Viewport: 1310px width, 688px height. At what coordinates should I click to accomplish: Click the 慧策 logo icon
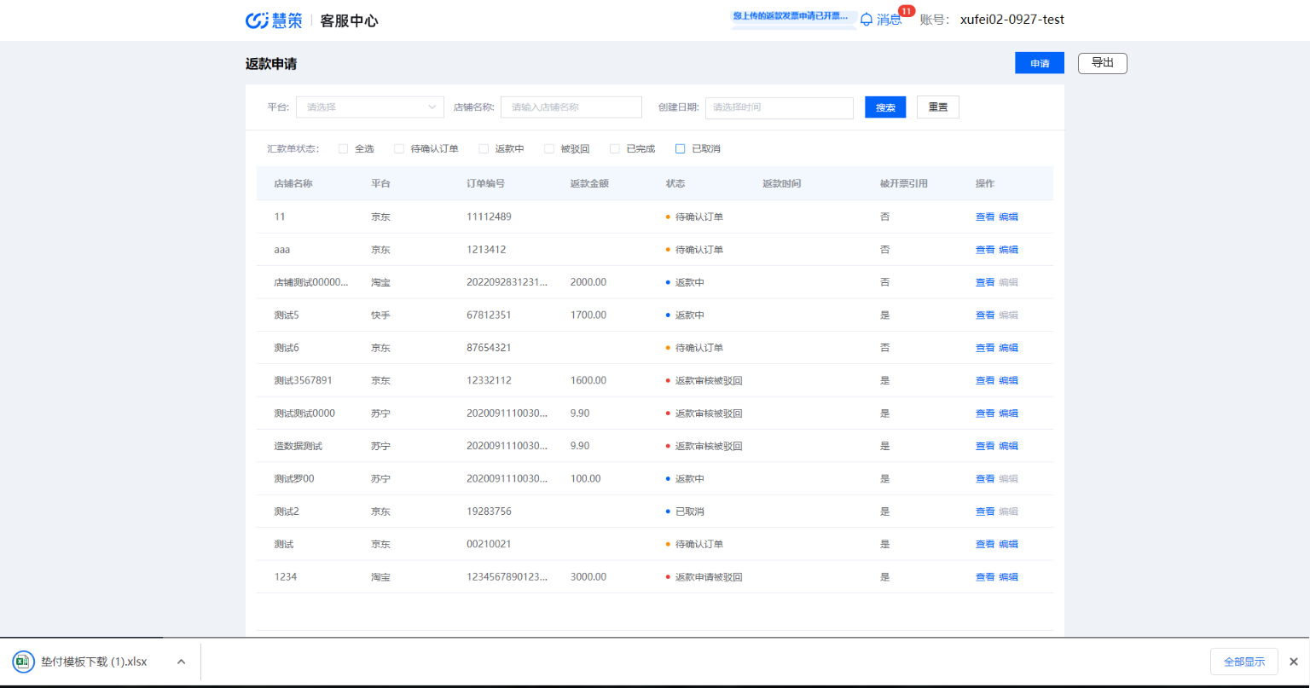[257, 20]
